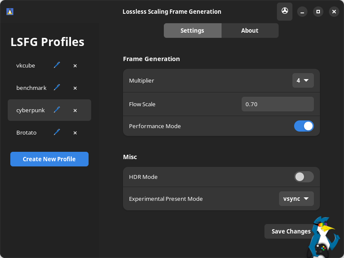Enable HDR Mode switch
The image size is (344, 258).
304,177
